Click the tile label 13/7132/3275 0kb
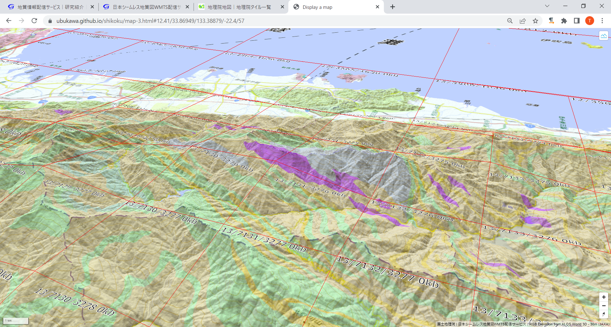 (x=430, y=157)
